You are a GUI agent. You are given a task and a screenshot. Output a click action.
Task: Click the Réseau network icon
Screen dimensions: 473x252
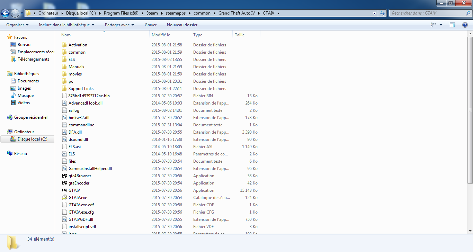click(x=10, y=154)
